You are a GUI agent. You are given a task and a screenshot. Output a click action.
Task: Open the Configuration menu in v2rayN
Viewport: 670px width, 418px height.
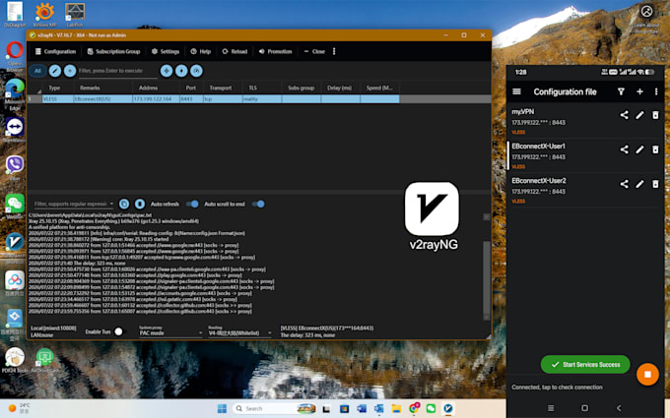(55, 51)
